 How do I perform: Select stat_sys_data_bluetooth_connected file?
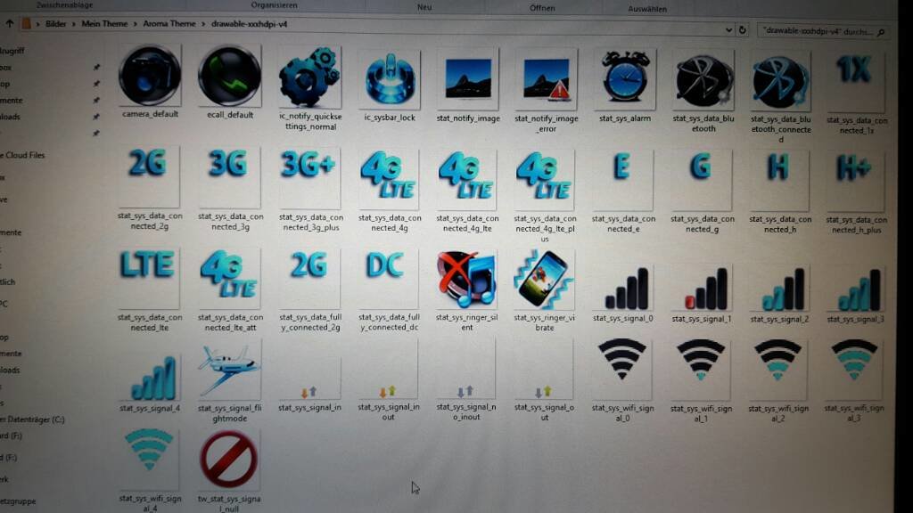780,81
